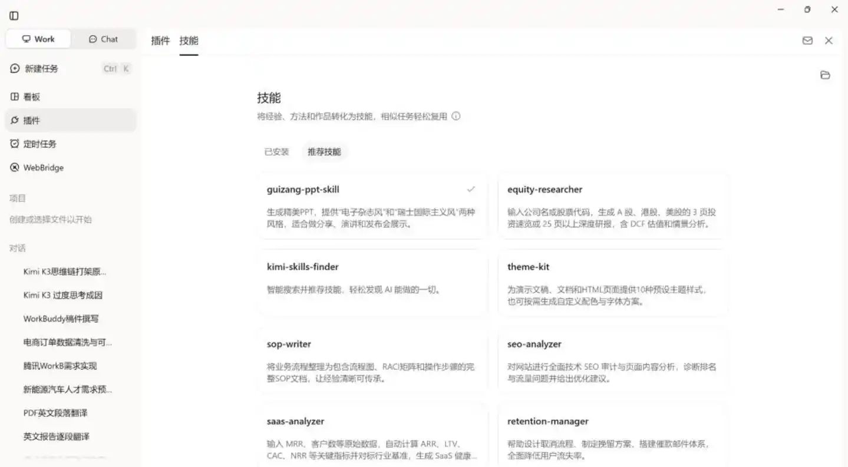Open the sop-writer skill card

click(372, 360)
